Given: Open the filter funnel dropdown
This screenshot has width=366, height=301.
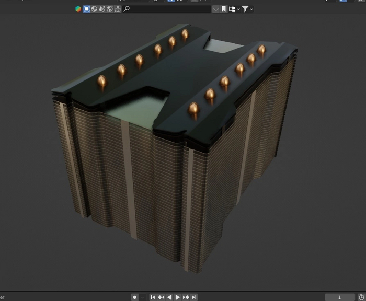Looking at the screenshot, I should pyautogui.click(x=247, y=9).
